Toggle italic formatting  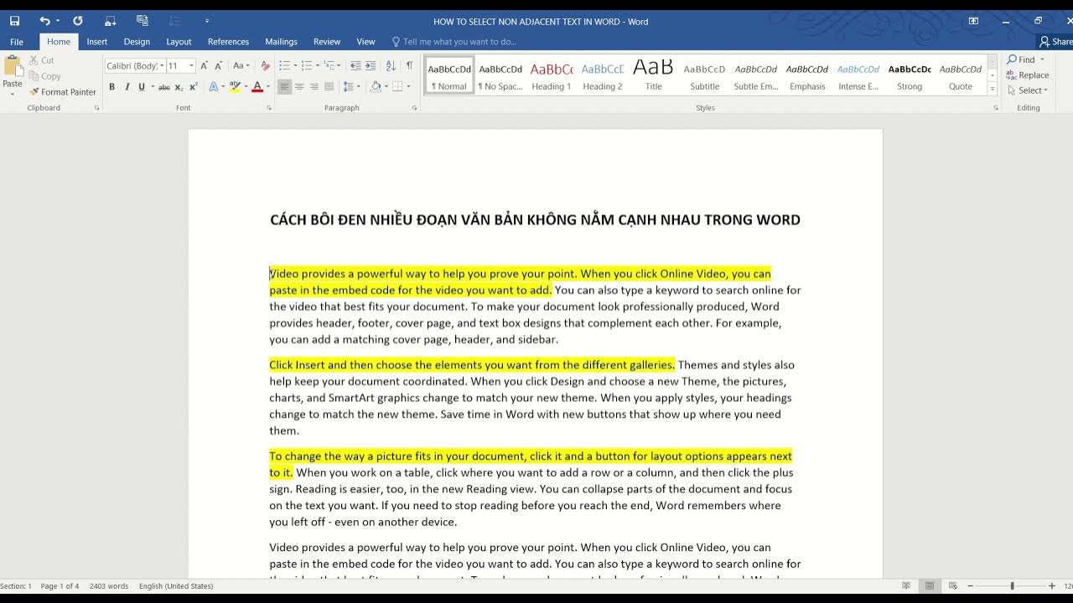point(127,87)
